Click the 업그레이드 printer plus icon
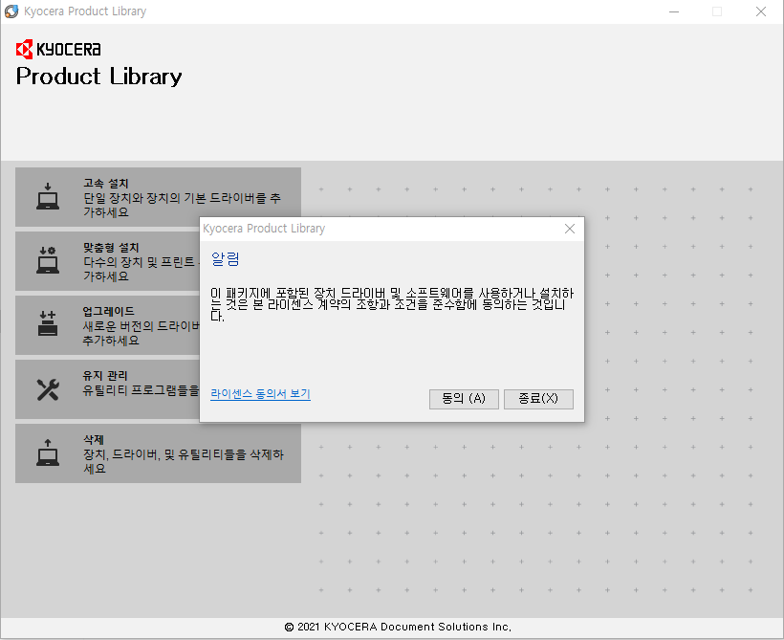The width and height of the screenshot is (784, 640). click(48, 322)
